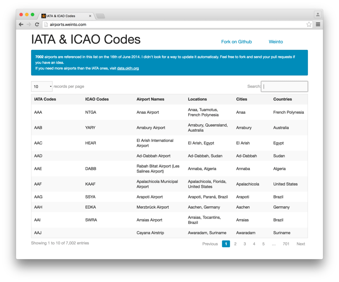Viewport: 339px width, 282px height.
Task: Click IATA code AAA cell
Action: pyautogui.click(x=38, y=112)
